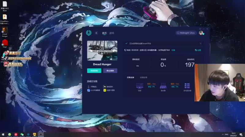Switch to the 游戏 games tab
Viewport: 245px width, 137px height.
pos(111,33)
